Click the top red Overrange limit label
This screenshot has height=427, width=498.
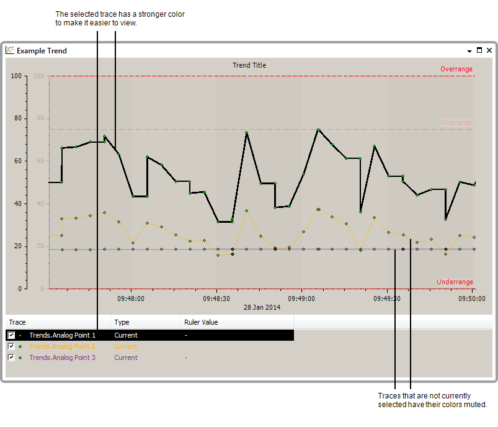[x=456, y=69]
